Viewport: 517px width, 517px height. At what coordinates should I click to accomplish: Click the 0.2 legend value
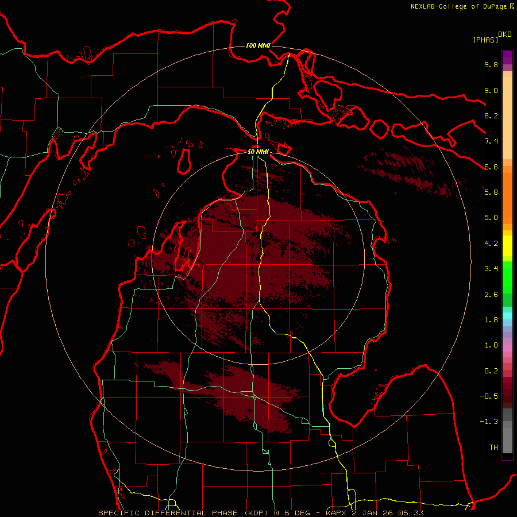click(x=491, y=371)
